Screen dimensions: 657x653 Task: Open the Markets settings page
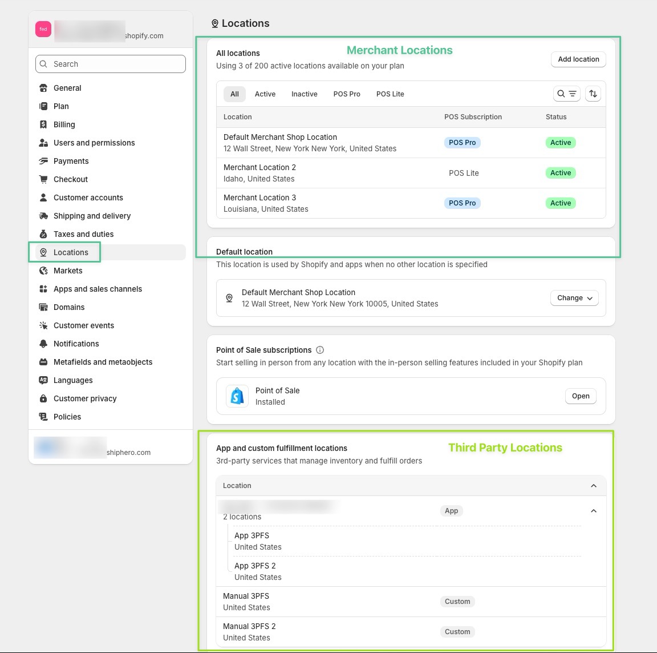pos(68,271)
